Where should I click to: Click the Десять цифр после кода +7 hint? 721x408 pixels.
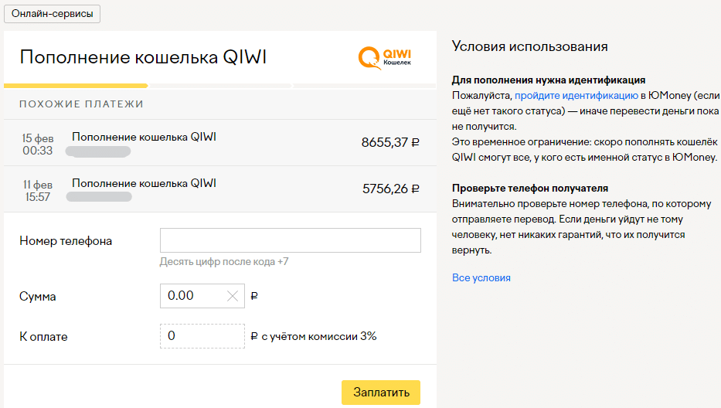coord(224,262)
